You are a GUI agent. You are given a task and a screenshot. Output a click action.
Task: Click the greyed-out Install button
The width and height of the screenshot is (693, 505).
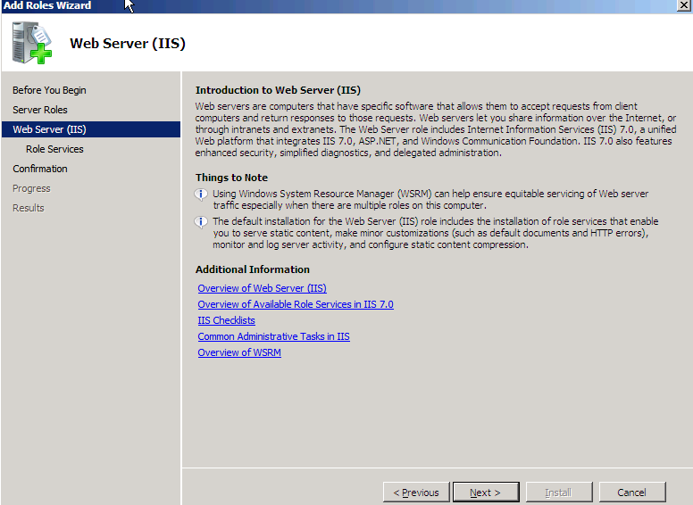tap(559, 493)
